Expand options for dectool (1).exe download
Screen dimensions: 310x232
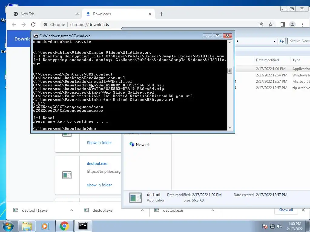(72, 210)
